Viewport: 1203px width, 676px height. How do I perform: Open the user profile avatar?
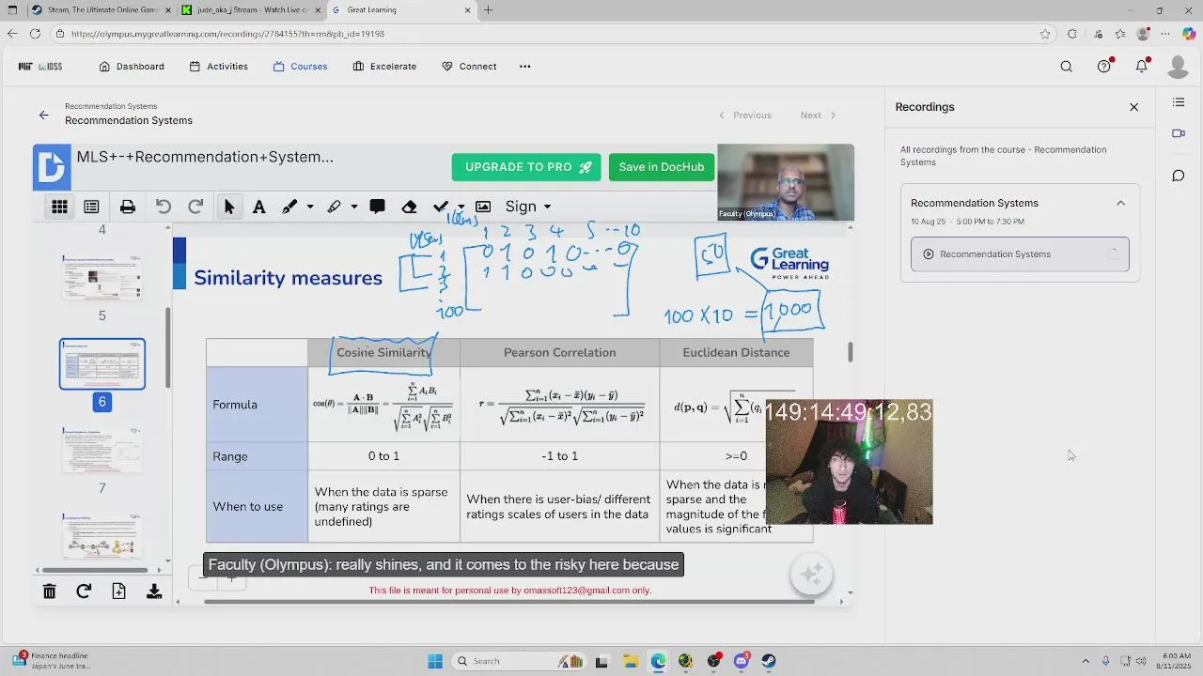[1178, 67]
